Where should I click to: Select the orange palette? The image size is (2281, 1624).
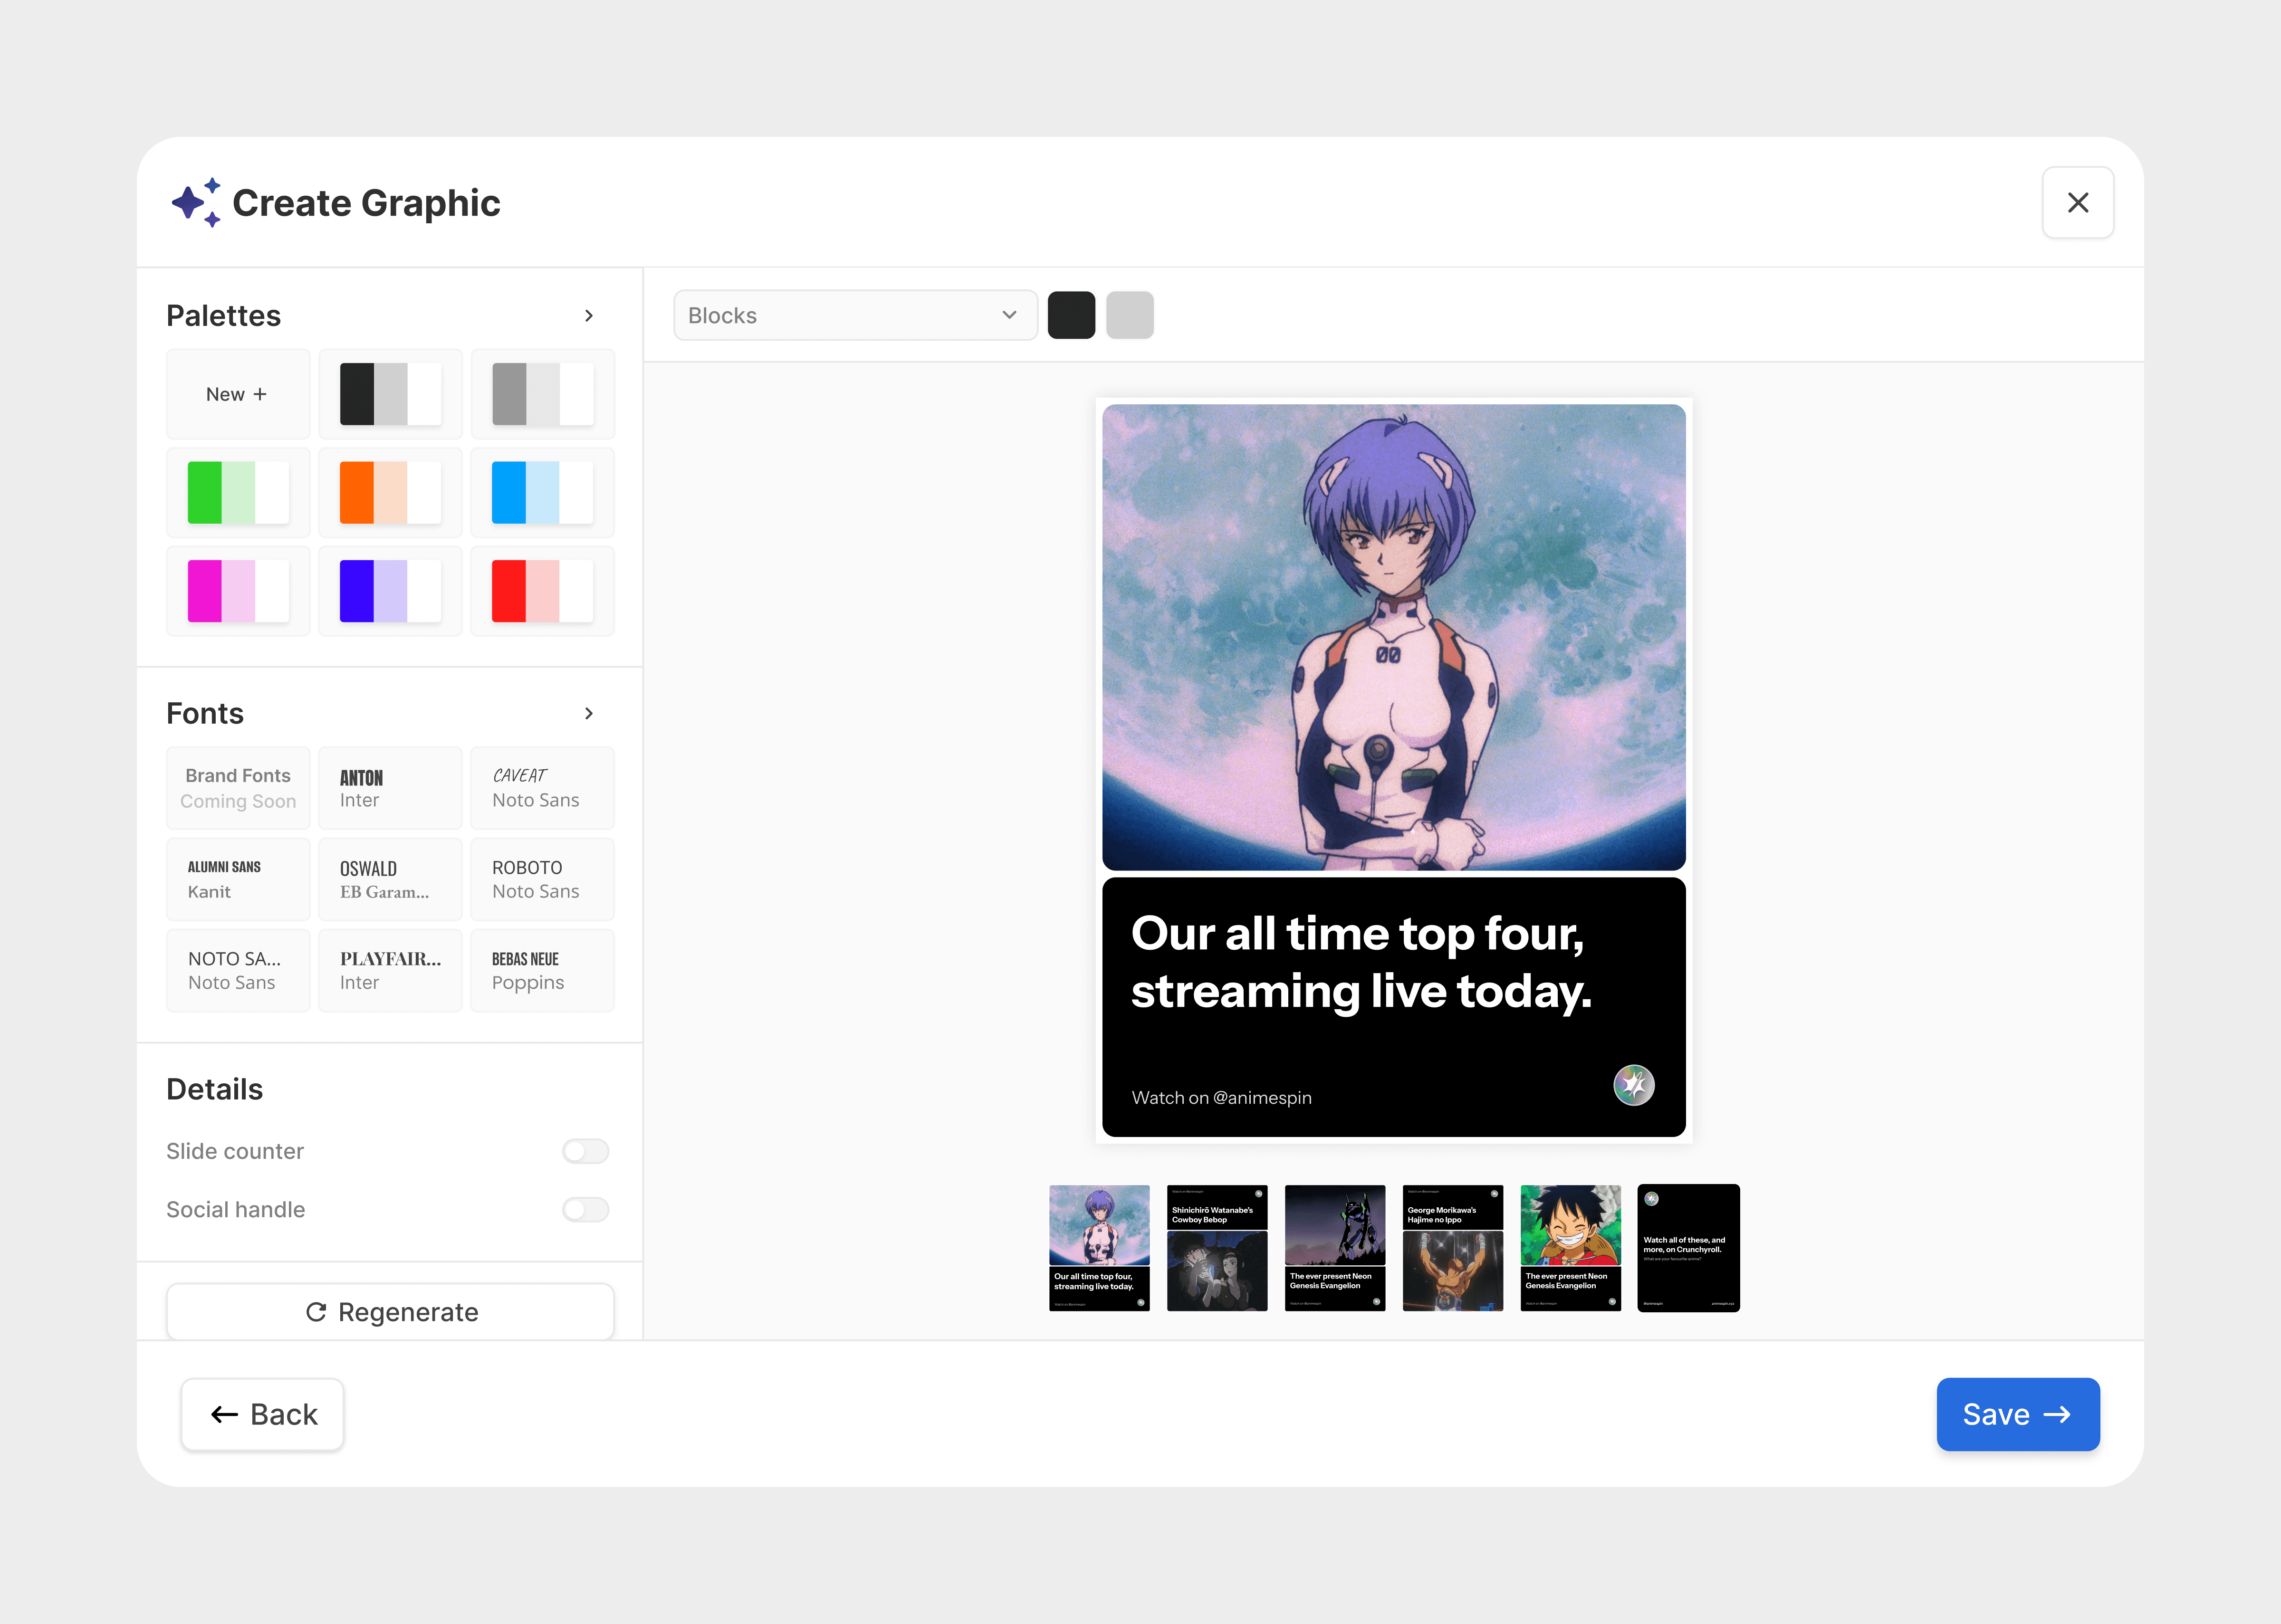click(390, 492)
